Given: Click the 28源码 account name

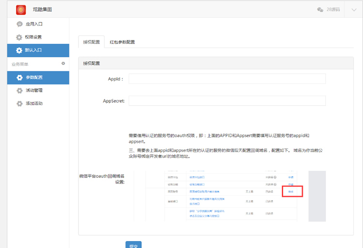Looking at the screenshot, I should tap(333, 10).
